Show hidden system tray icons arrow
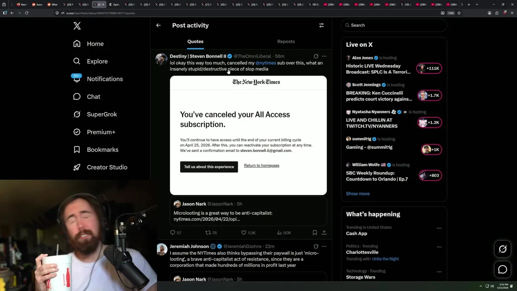This screenshot has width=517, height=291. tap(481, 286)
